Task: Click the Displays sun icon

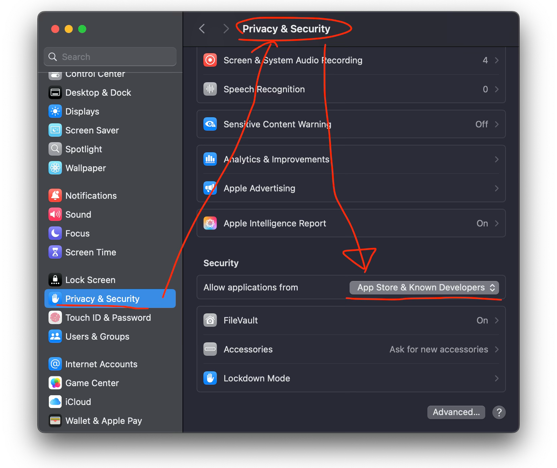Action: pyautogui.click(x=55, y=112)
